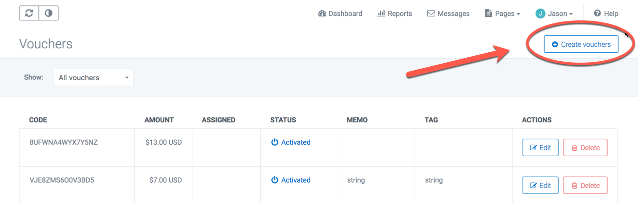Click the CODE column header
This screenshot has width=638, height=203.
click(38, 120)
